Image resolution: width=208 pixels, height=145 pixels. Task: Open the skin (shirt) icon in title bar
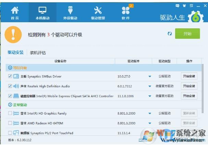coord(184,6)
